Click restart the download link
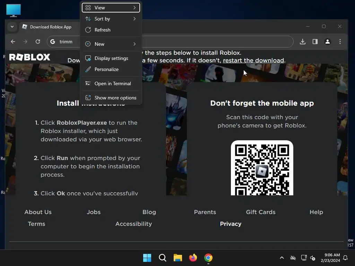 pos(253,60)
